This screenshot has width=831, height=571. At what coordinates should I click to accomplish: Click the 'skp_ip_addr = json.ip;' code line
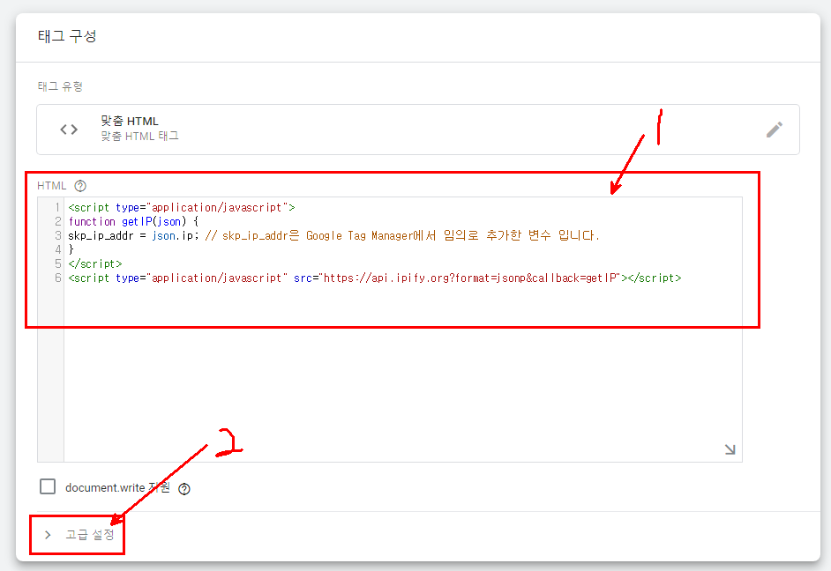tap(333, 235)
